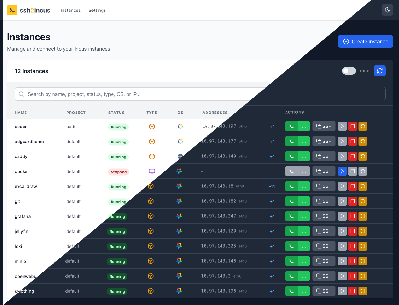Open the Settings page
Viewport: 399px width, 305px height.
(97, 10)
